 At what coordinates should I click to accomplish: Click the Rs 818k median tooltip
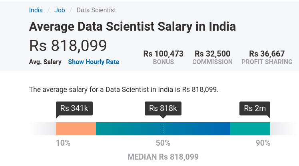(163, 108)
